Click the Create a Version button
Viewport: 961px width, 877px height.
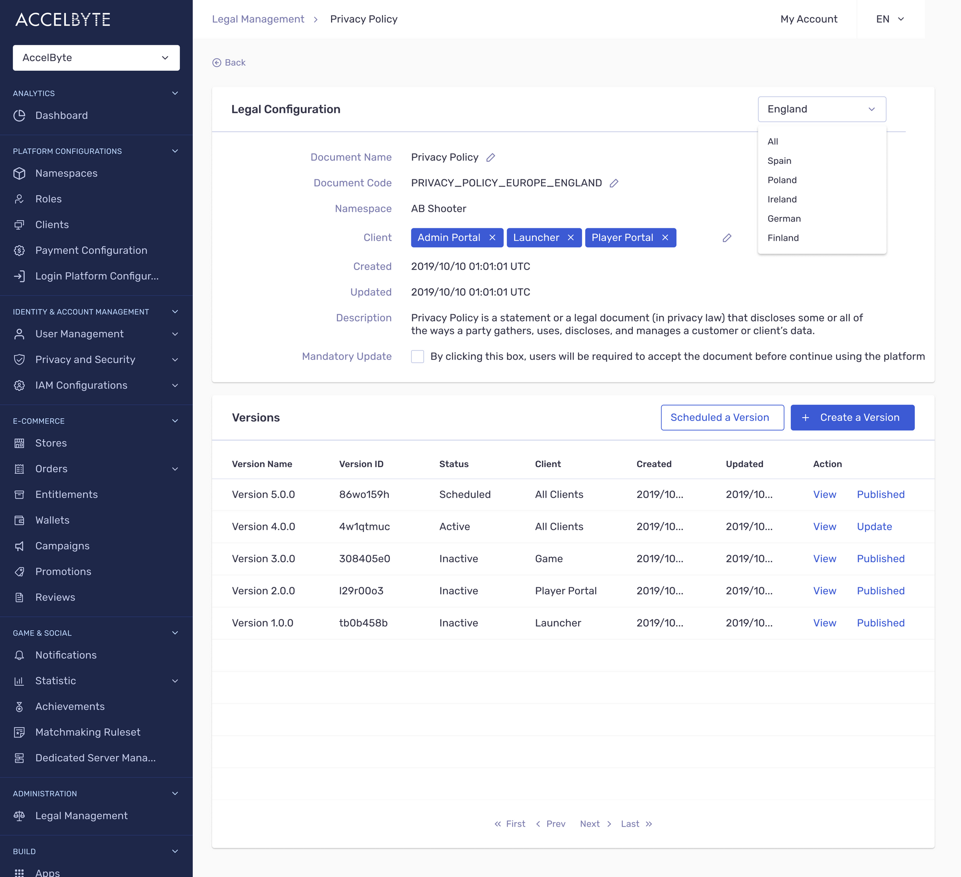click(852, 418)
